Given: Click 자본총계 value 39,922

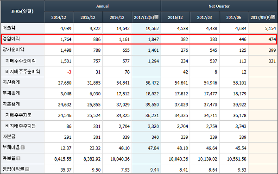Looking at the screenshot, I should point(240,105).
